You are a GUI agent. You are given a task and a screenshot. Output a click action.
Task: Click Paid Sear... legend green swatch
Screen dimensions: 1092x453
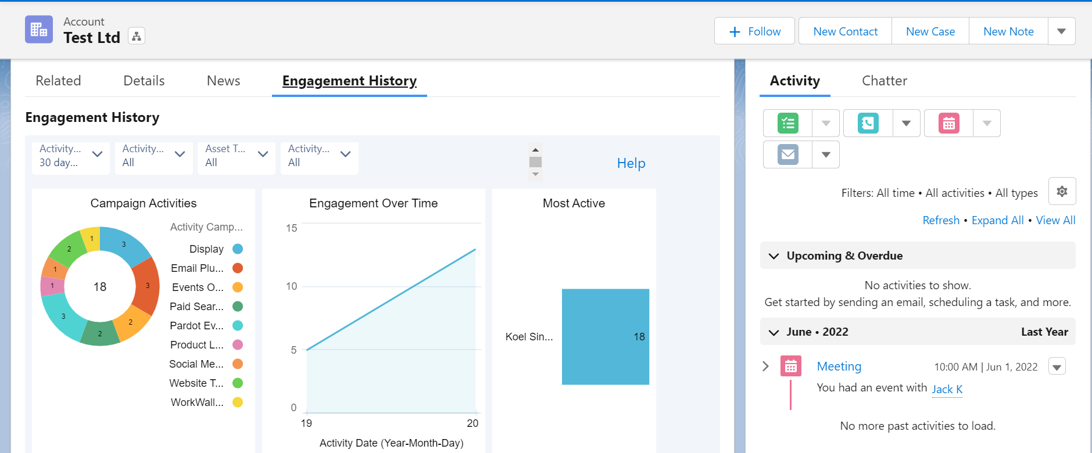point(238,307)
